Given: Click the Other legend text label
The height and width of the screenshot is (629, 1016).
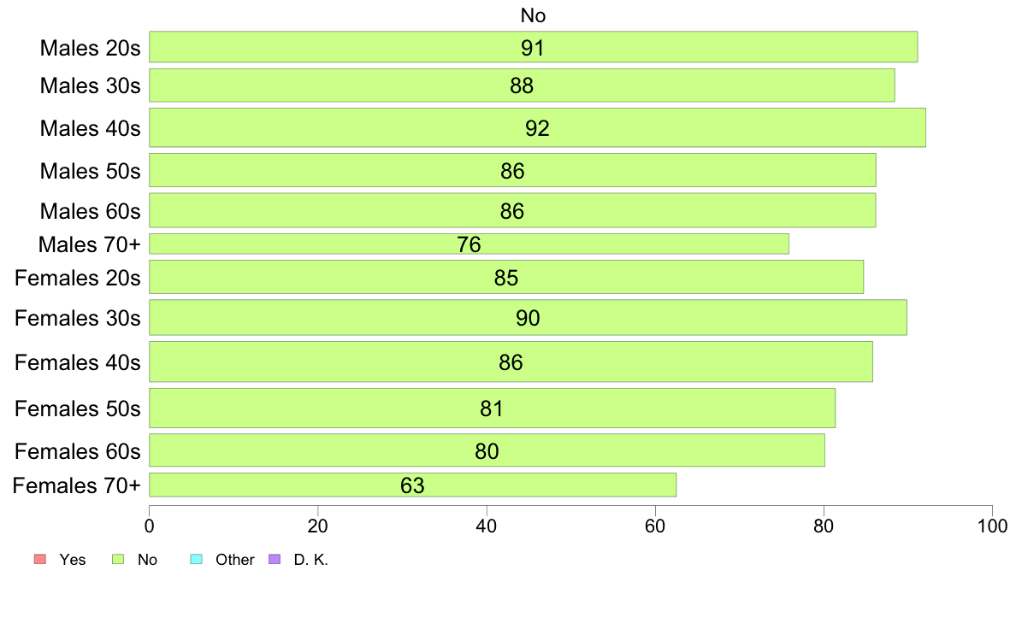Looking at the screenshot, I should pyautogui.click(x=234, y=560).
